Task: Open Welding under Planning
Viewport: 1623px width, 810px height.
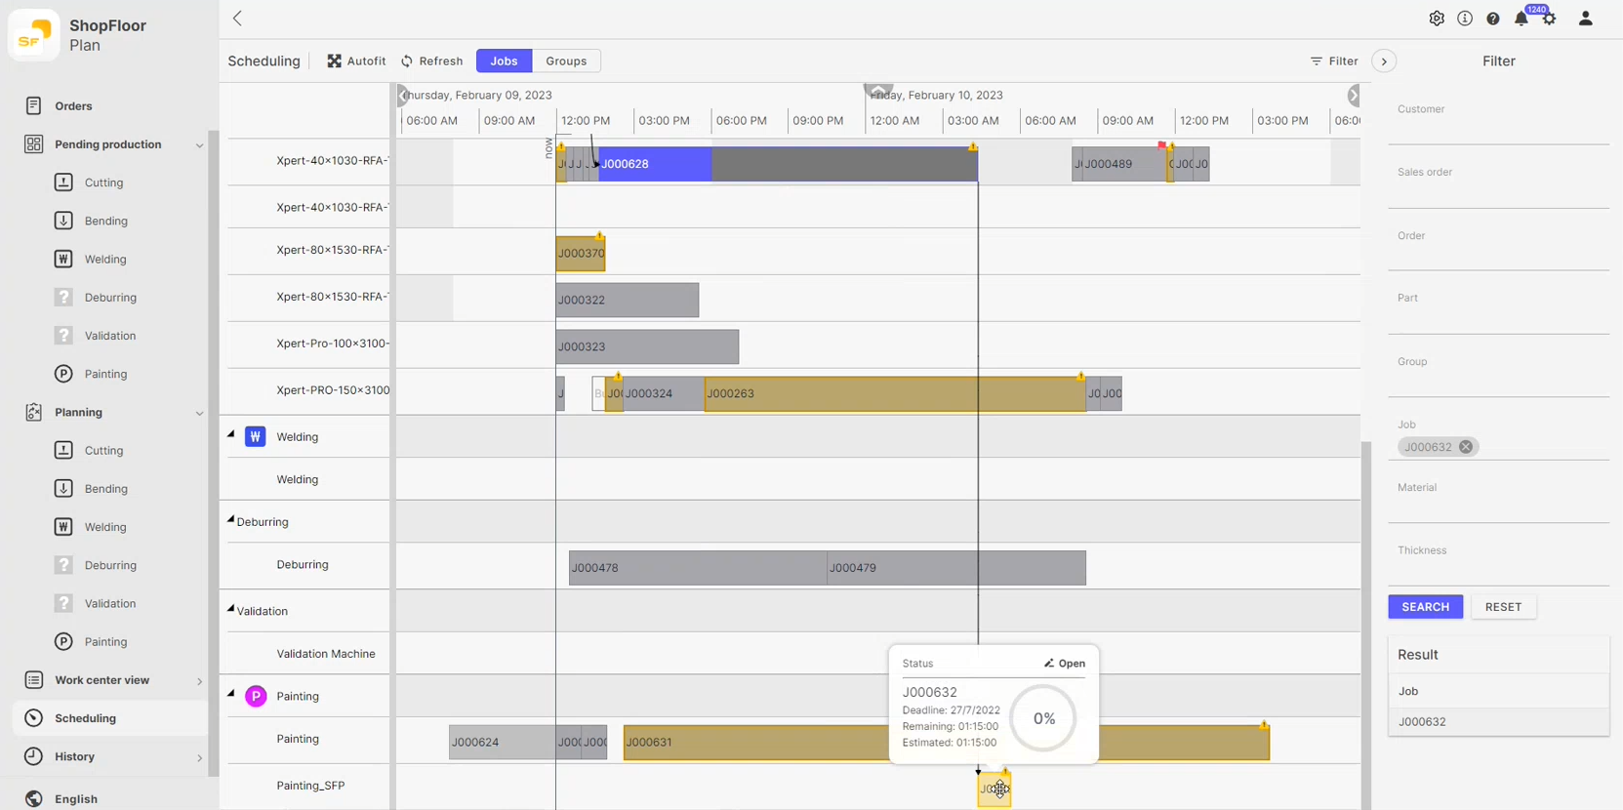Action: point(105,527)
